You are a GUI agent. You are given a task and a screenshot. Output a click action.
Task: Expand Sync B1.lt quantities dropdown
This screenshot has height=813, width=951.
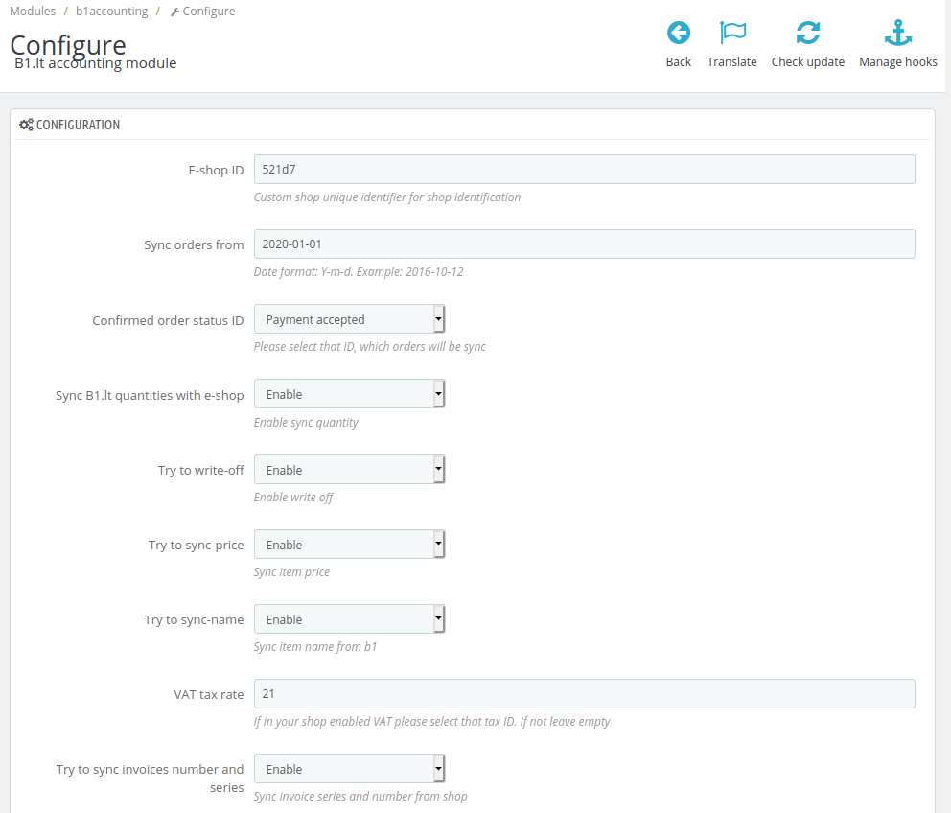pyautogui.click(x=349, y=394)
